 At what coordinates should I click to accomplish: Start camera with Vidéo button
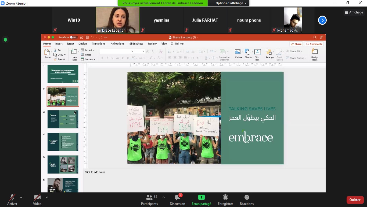click(37, 200)
